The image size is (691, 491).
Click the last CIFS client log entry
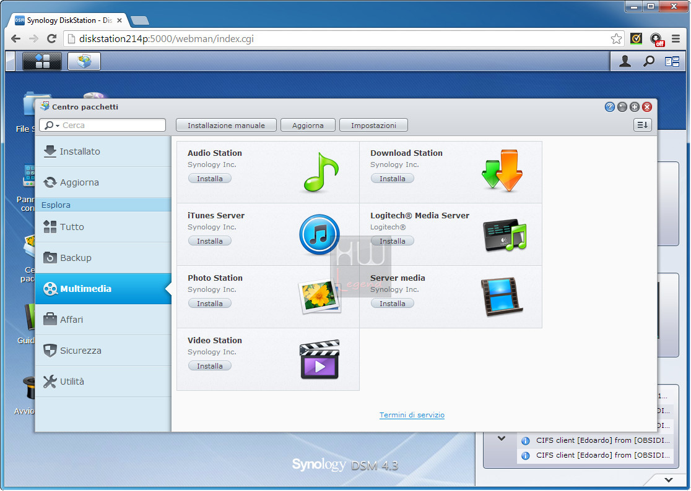click(x=596, y=455)
